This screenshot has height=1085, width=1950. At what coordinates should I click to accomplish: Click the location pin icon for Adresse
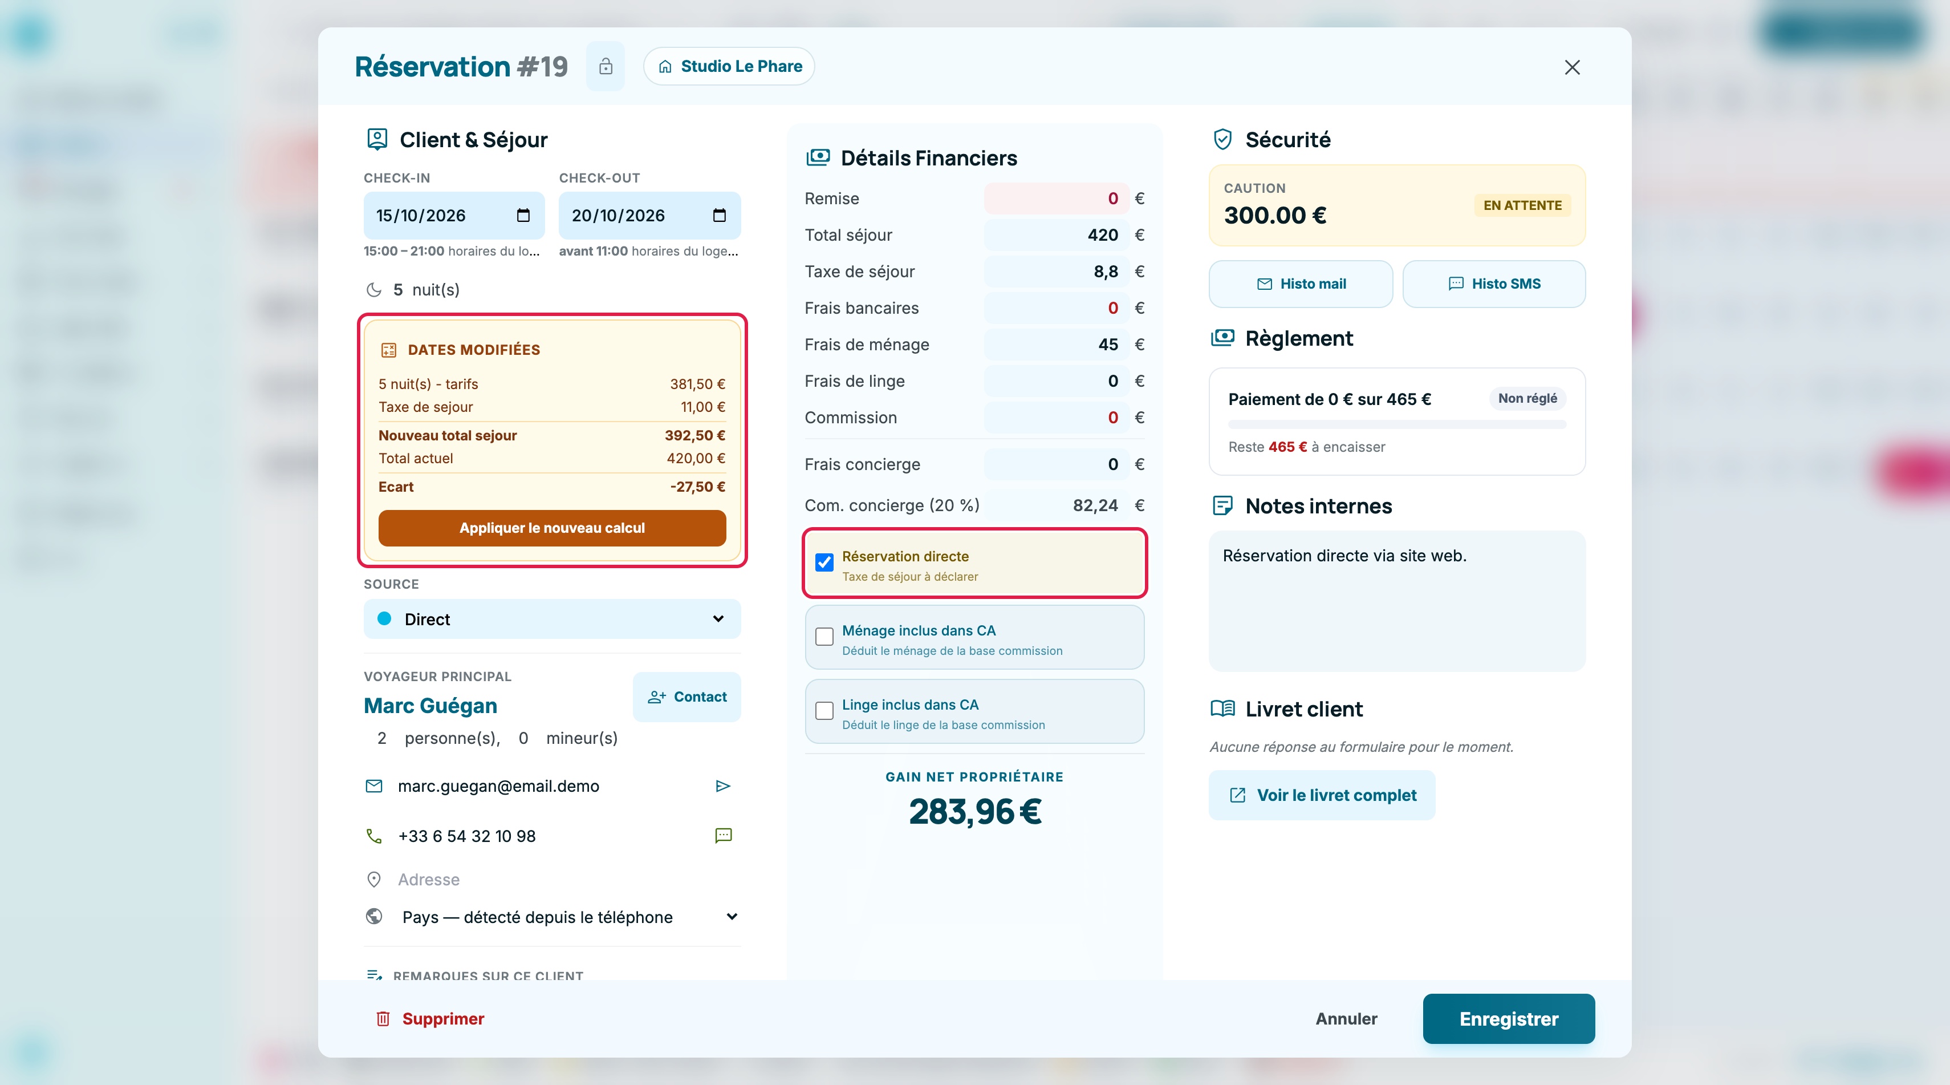coord(374,880)
